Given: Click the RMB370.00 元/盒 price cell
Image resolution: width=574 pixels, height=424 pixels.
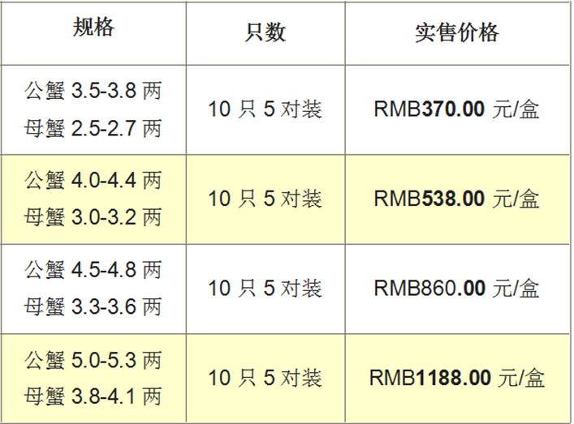Looking at the screenshot, I should click(x=456, y=109).
